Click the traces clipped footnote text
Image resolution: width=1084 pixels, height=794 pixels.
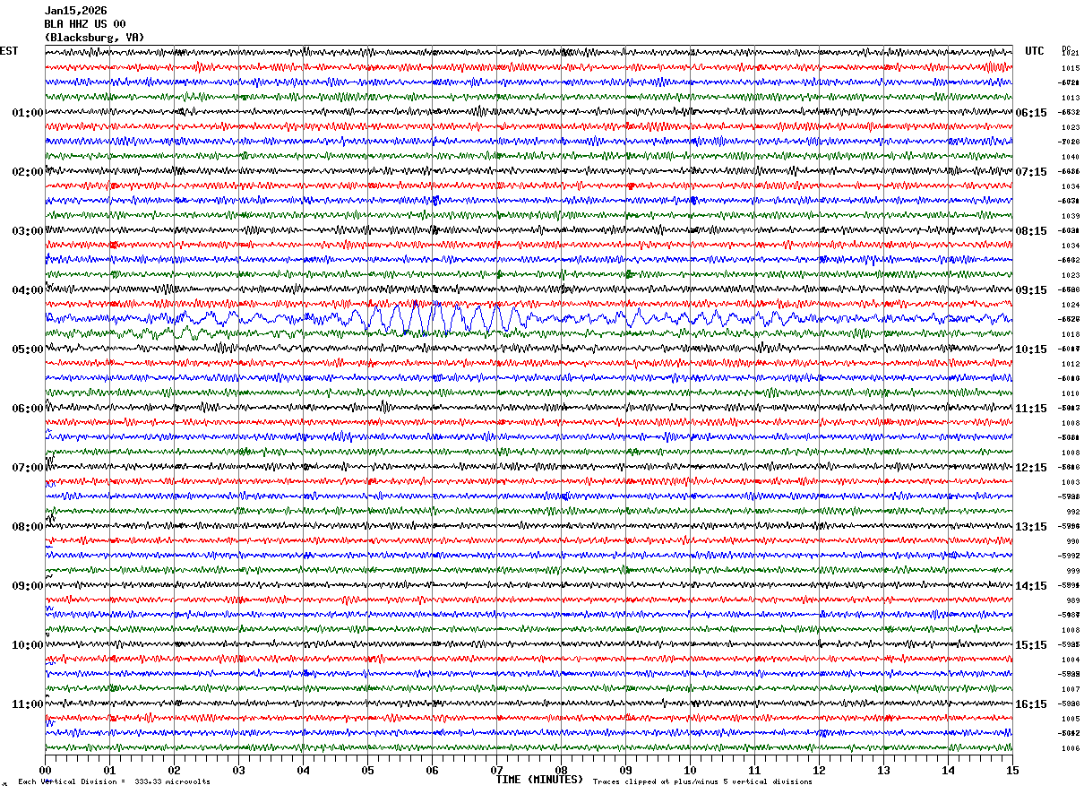point(702,781)
